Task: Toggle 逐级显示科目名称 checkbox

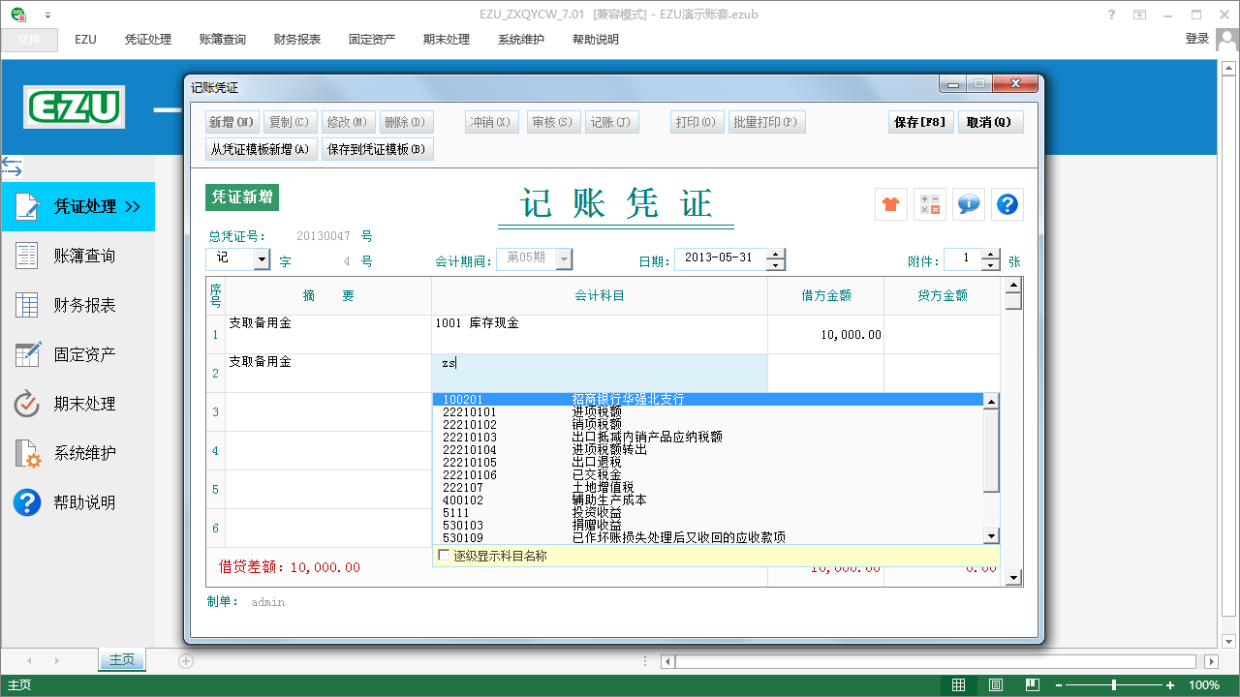Action: (444, 556)
